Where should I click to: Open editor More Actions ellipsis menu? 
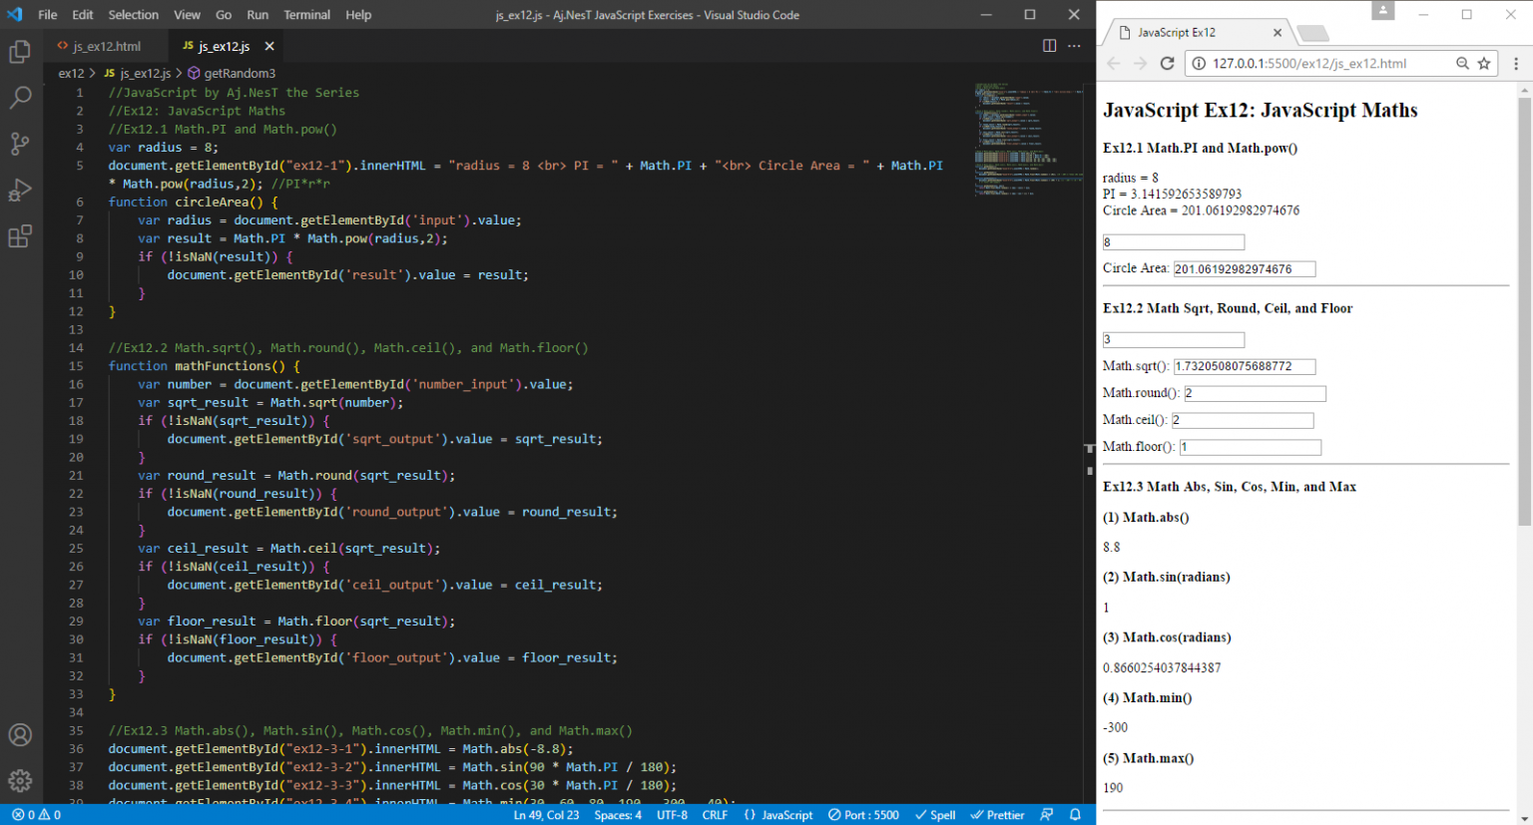tap(1074, 46)
